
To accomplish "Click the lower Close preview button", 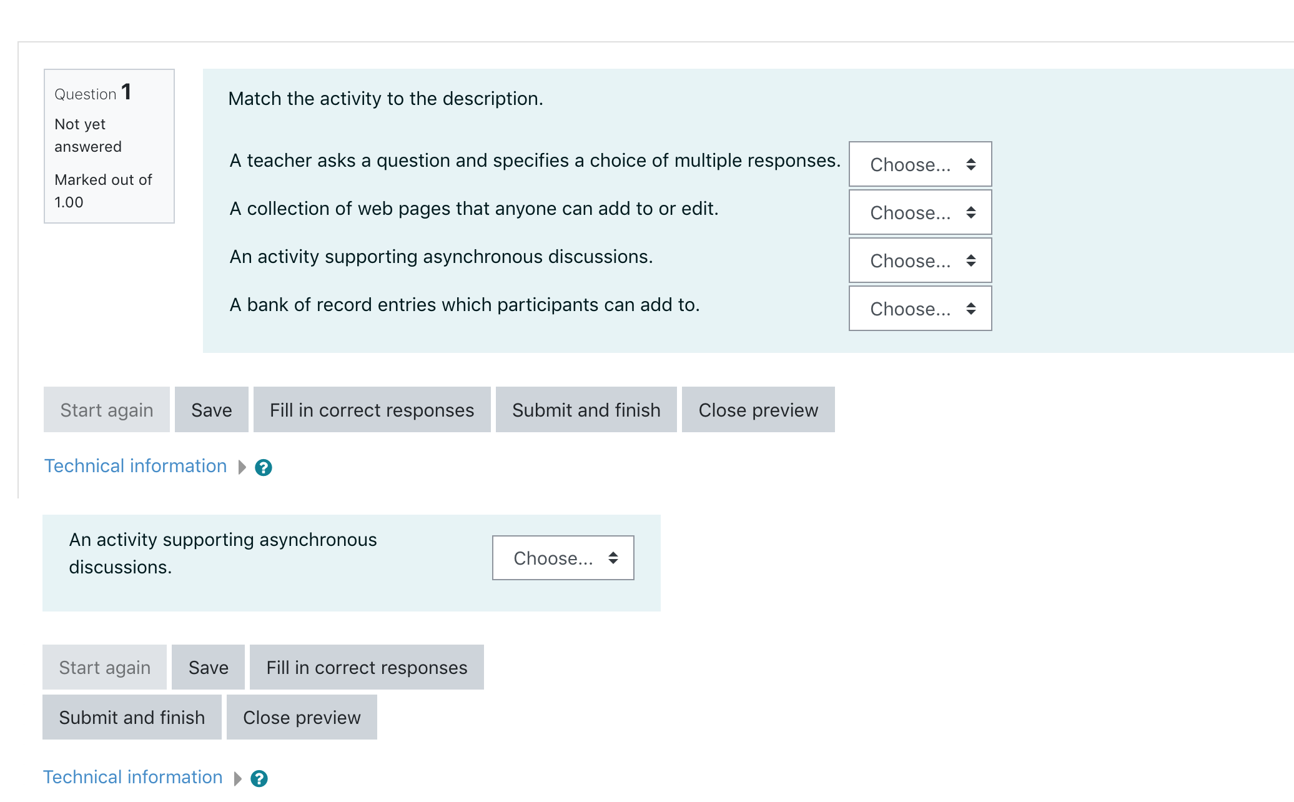I will (x=302, y=717).
